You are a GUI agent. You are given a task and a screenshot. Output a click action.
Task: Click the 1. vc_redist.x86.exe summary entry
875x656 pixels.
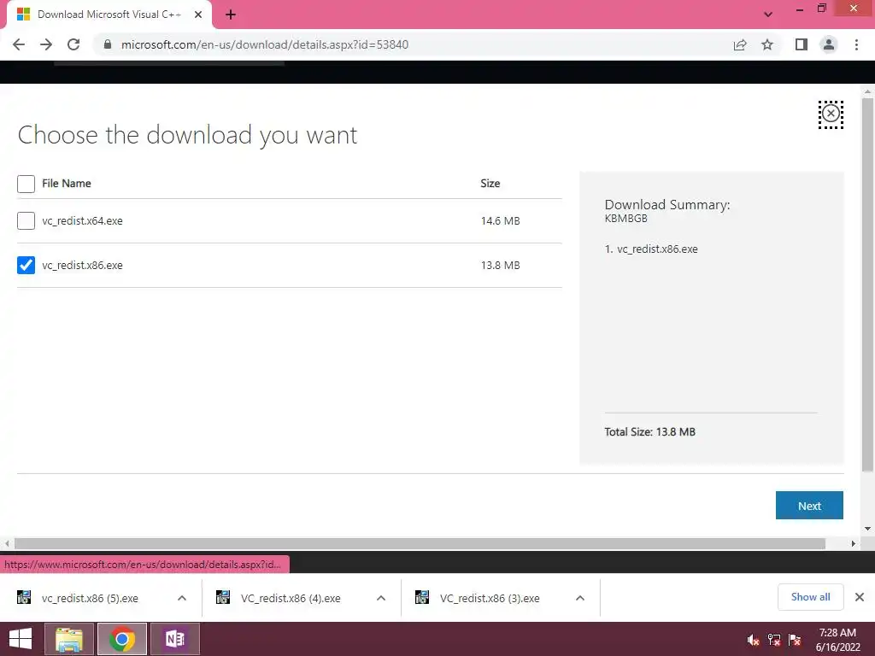651,249
